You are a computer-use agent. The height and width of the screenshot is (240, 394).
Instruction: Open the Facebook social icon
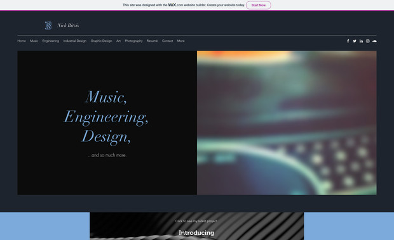point(348,41)
